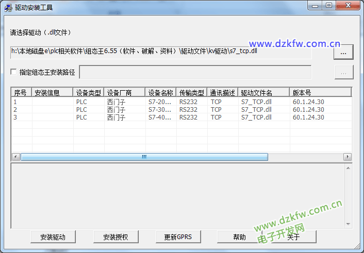364x253 pixels.
Task: Click the 安装授权 button
Action: pos(116,237)
